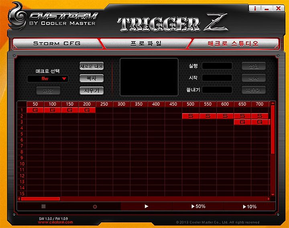Select the G key block at 150 row 1
This screenshot has height=228, width=289.
[x=70, y=110]
